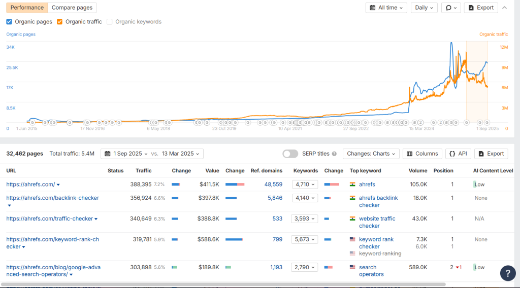520x288 pixels.
Task: Open the 4,710 keywords dropdown for ahrefs.com
Action: 305,185
